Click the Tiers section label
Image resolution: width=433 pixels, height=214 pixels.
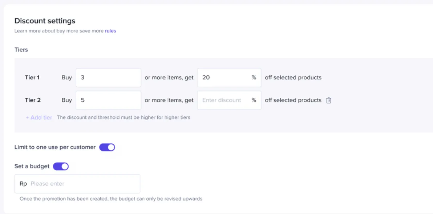tap(21, 50)
